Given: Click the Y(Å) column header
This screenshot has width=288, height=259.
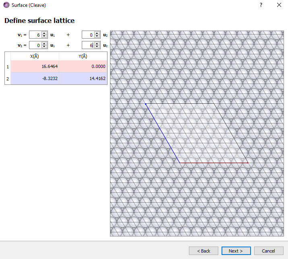Looking at the screenshot, I should tap(83, 56).
